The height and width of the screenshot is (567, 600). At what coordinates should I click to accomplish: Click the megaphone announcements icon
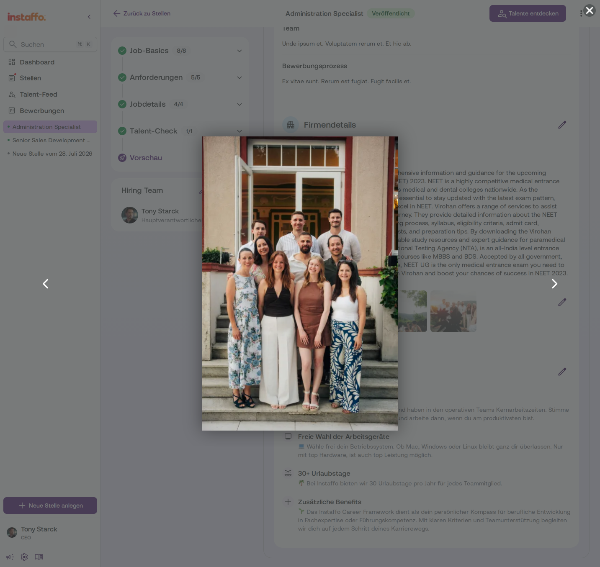click(10, 557)
